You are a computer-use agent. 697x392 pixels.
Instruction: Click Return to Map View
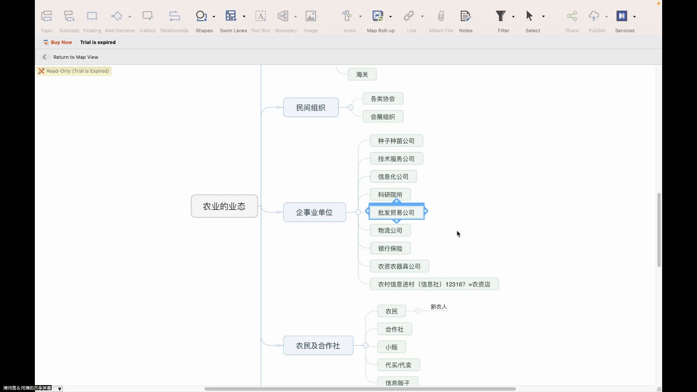click(76, 57)
